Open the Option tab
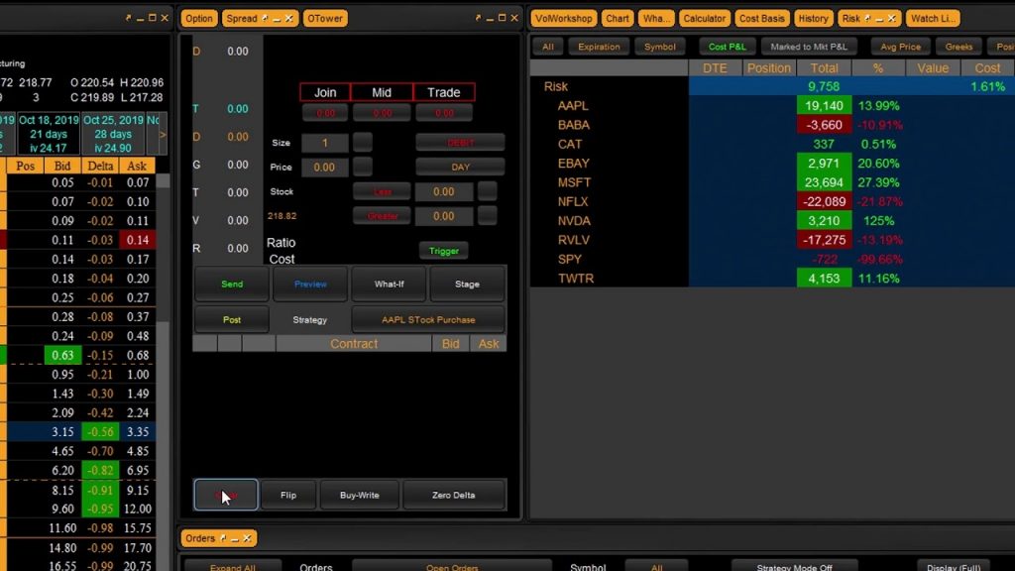The image size is (1015, 571). click(x=198, y=18)
